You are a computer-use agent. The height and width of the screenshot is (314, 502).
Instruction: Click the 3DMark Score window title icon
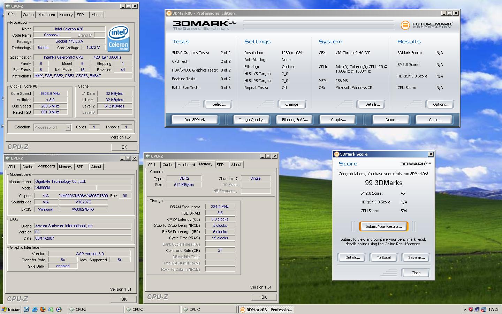(336, 154)
